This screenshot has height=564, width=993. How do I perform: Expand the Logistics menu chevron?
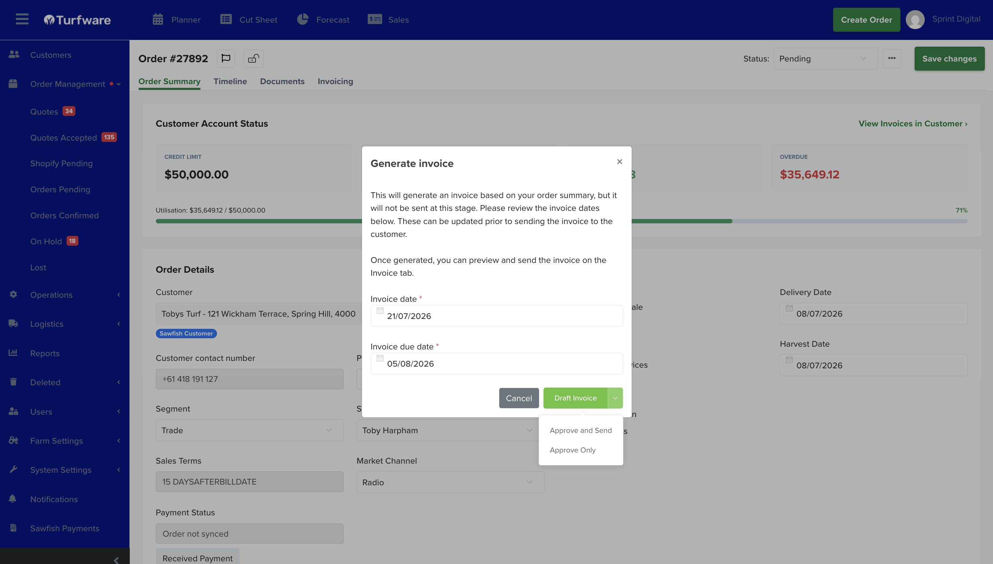pyautogui.click(x=119, y=323)
